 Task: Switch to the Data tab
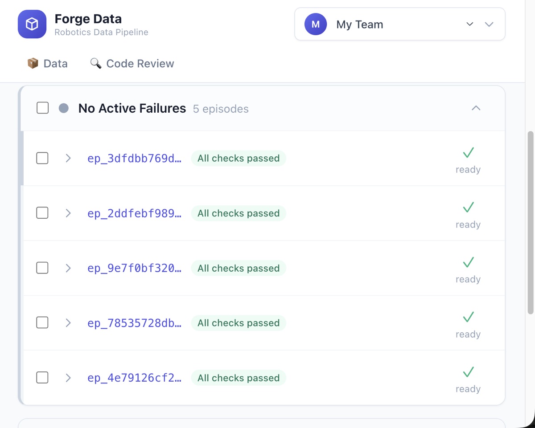click(x=47, y=64)
